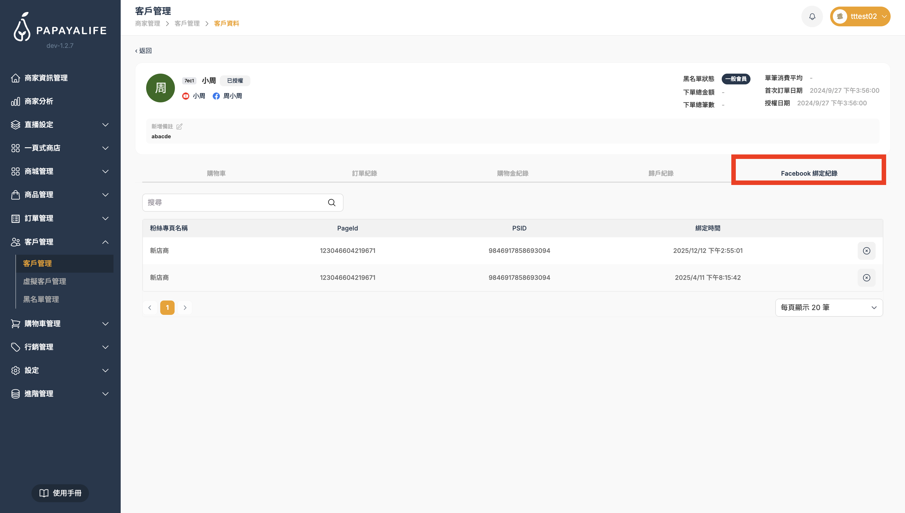
Task: Go to the next page arrow
Action: pos(185,308)
